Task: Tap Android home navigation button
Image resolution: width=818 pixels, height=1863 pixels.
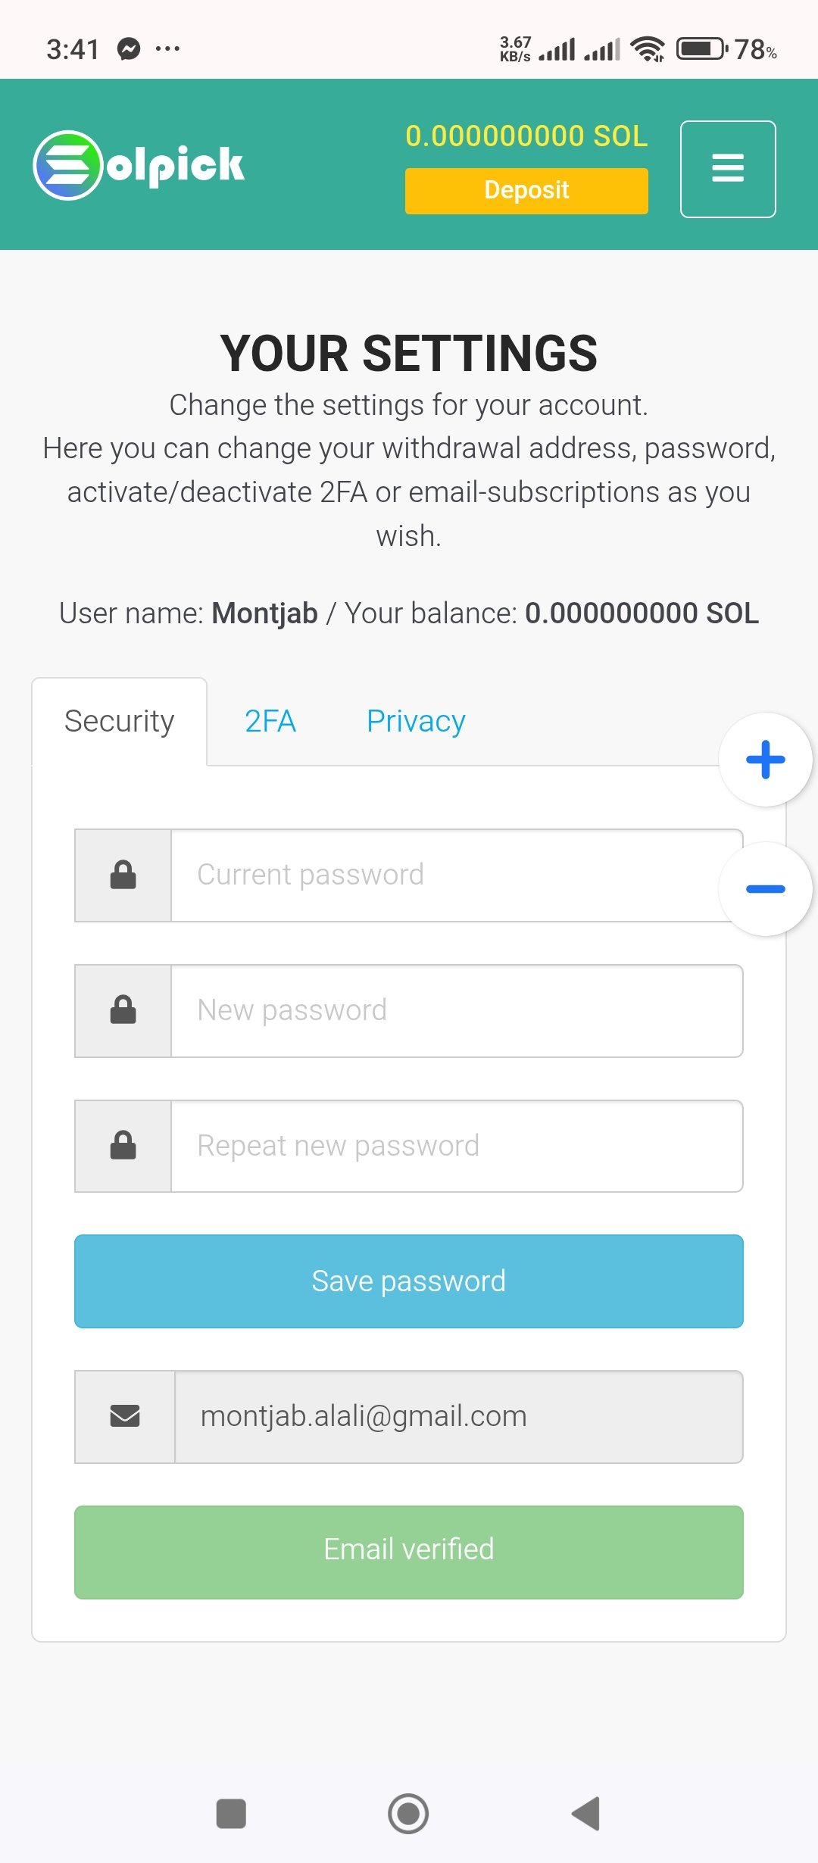Action: tap(408, 1814)
